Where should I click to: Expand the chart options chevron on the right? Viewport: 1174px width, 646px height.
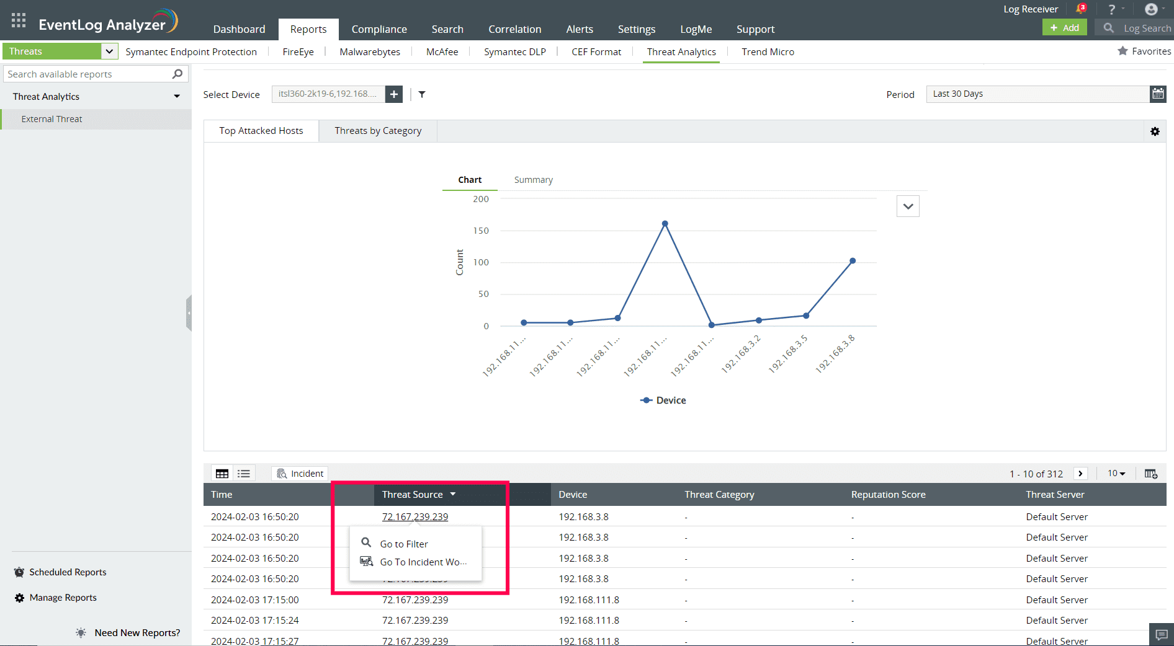coord(908,206)
